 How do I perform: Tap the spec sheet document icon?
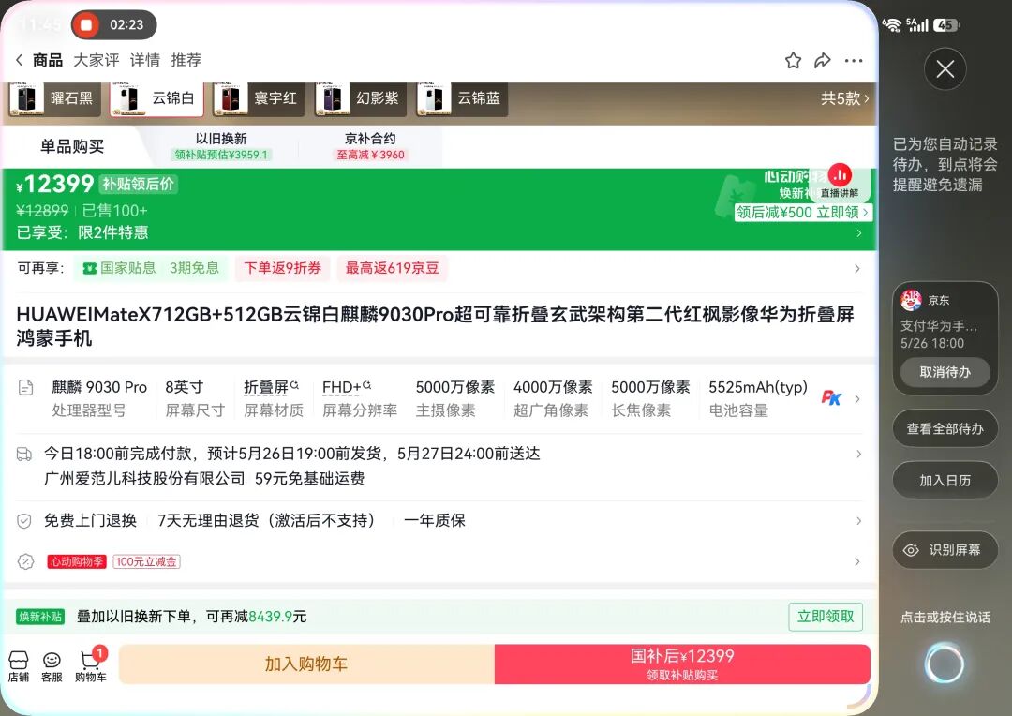tap(25, 388)
